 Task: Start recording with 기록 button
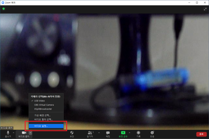pos(138,134)
